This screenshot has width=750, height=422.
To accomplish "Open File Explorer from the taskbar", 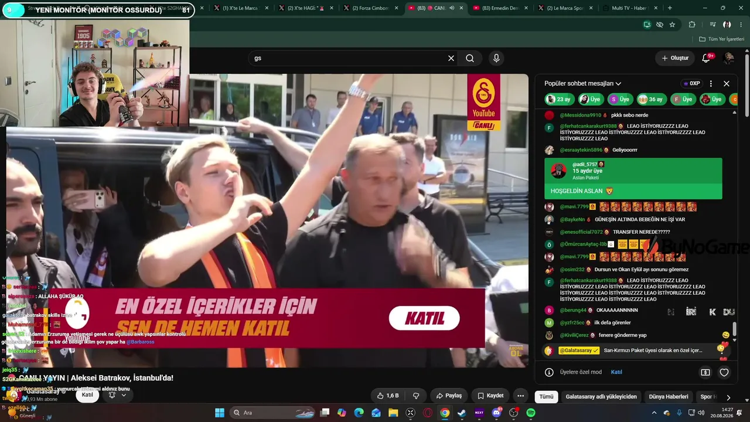I will [x=393, y=413].
